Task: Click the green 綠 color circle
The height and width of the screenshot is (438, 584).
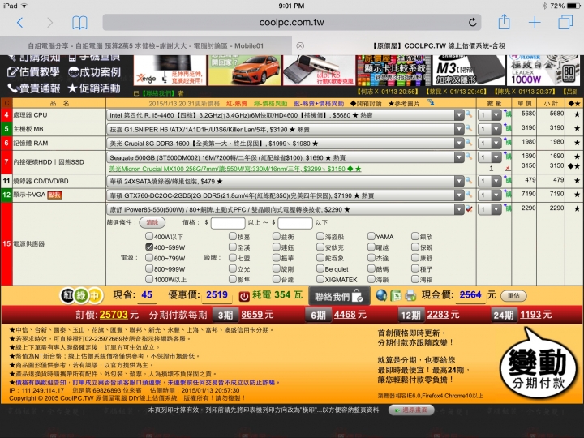Action: pyautogui.click(x=81, y=296)
